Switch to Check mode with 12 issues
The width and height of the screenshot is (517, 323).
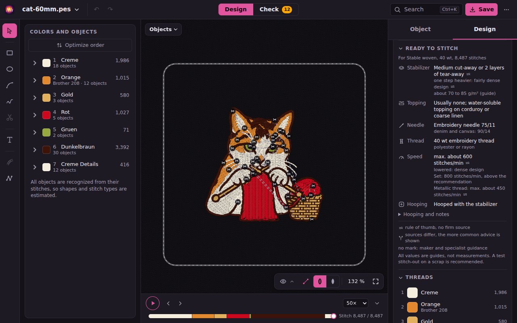click(x=276, y=9)
